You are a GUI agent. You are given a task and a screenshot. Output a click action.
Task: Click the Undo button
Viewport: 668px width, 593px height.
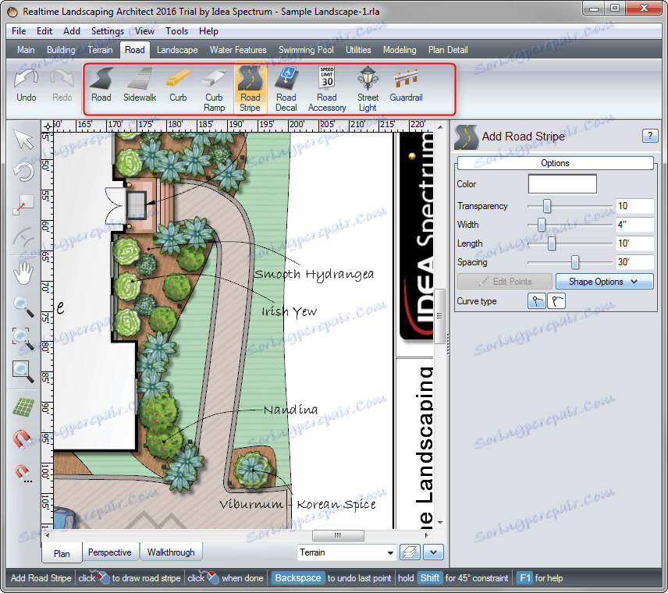pyautogui.click(x=27, y=86)
